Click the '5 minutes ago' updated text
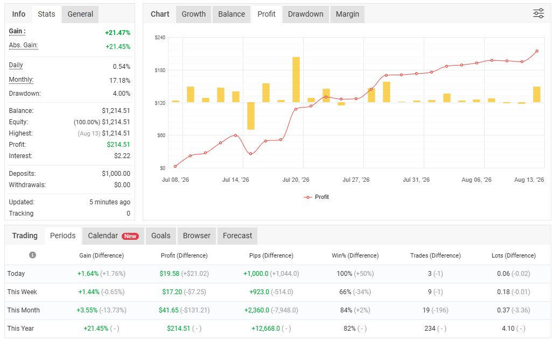 click(x=109, y=202)
